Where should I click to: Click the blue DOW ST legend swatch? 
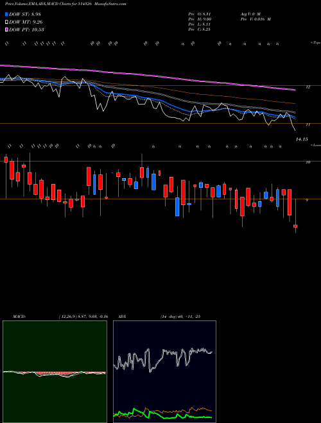point(6,14)
